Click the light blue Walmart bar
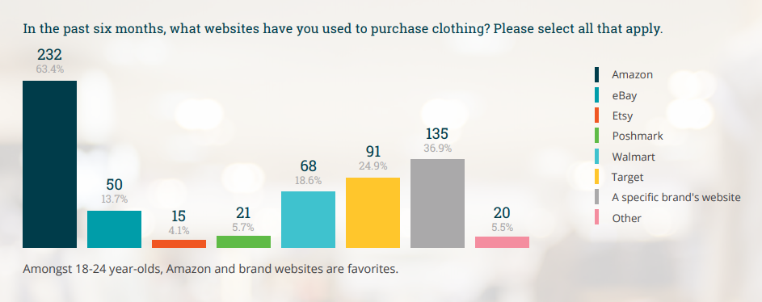Screen dimensions: 762x302 click(x=308, y=220)
